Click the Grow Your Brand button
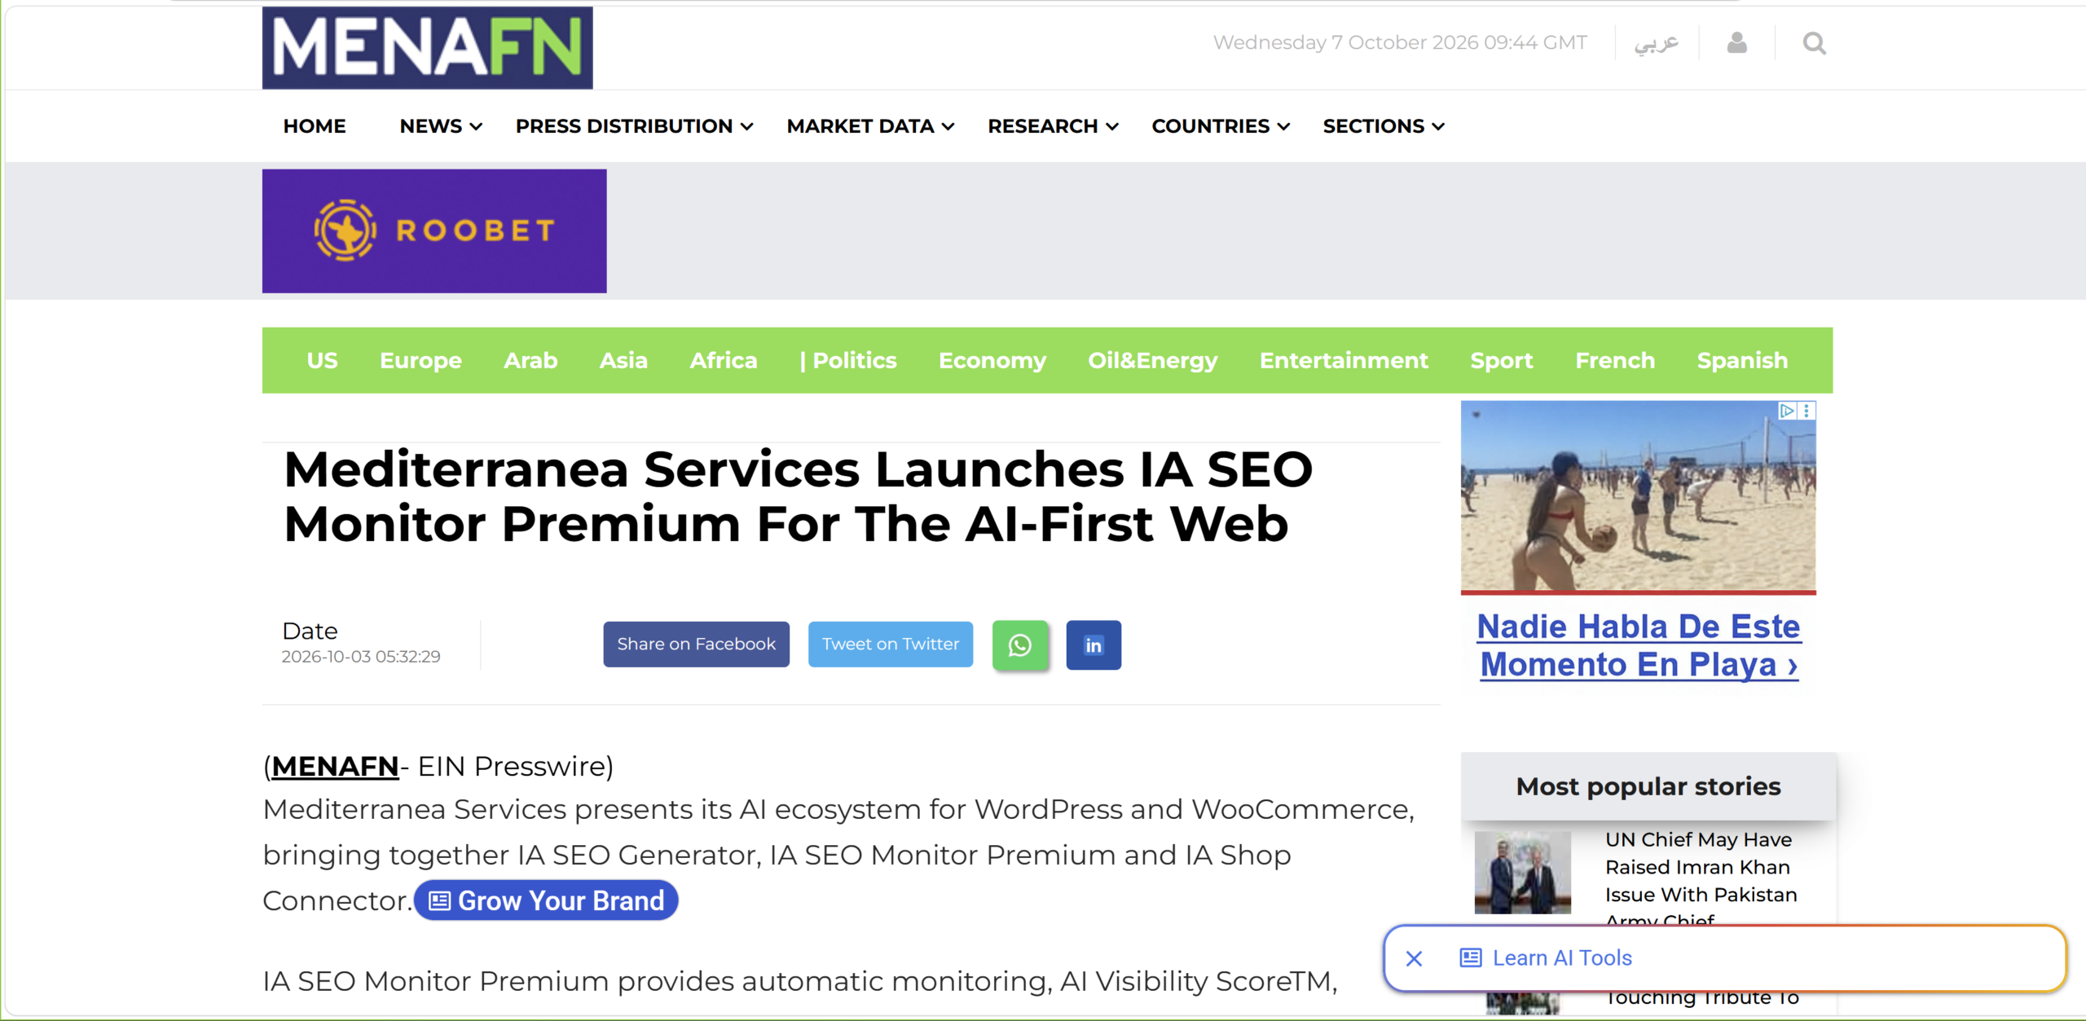2086x1021 pixels. pyautogui.click(x=546, y=900)
